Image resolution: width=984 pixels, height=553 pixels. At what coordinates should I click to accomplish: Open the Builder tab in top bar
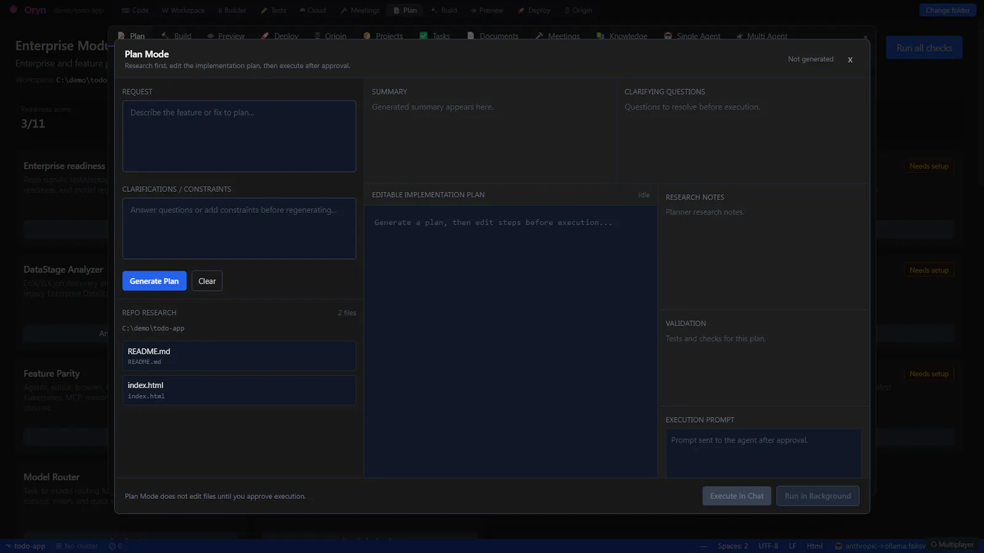[232, 10]
